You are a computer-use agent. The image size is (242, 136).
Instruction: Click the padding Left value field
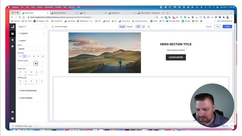tap(36, 81)
